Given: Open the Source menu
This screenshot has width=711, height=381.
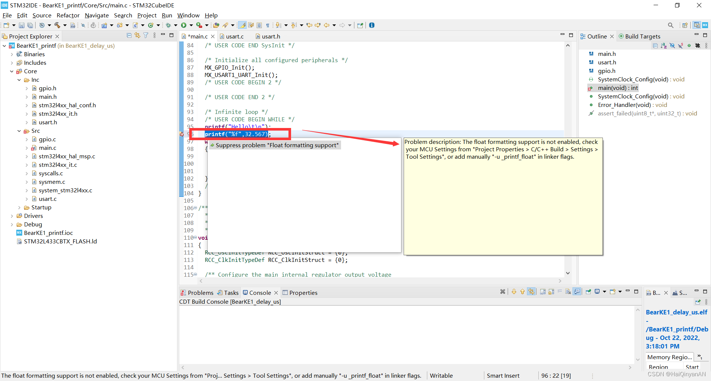Looking at the screenshot, I should pyautogui.click(x=42, y=15).
